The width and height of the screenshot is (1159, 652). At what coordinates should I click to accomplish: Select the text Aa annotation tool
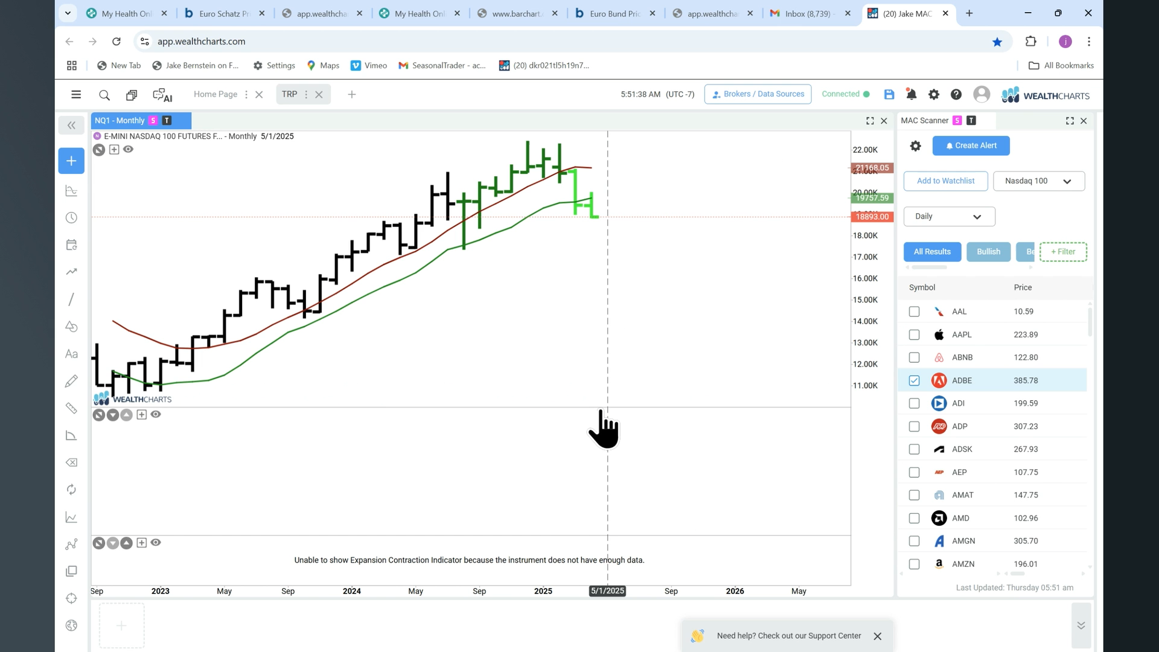[71, 354]
